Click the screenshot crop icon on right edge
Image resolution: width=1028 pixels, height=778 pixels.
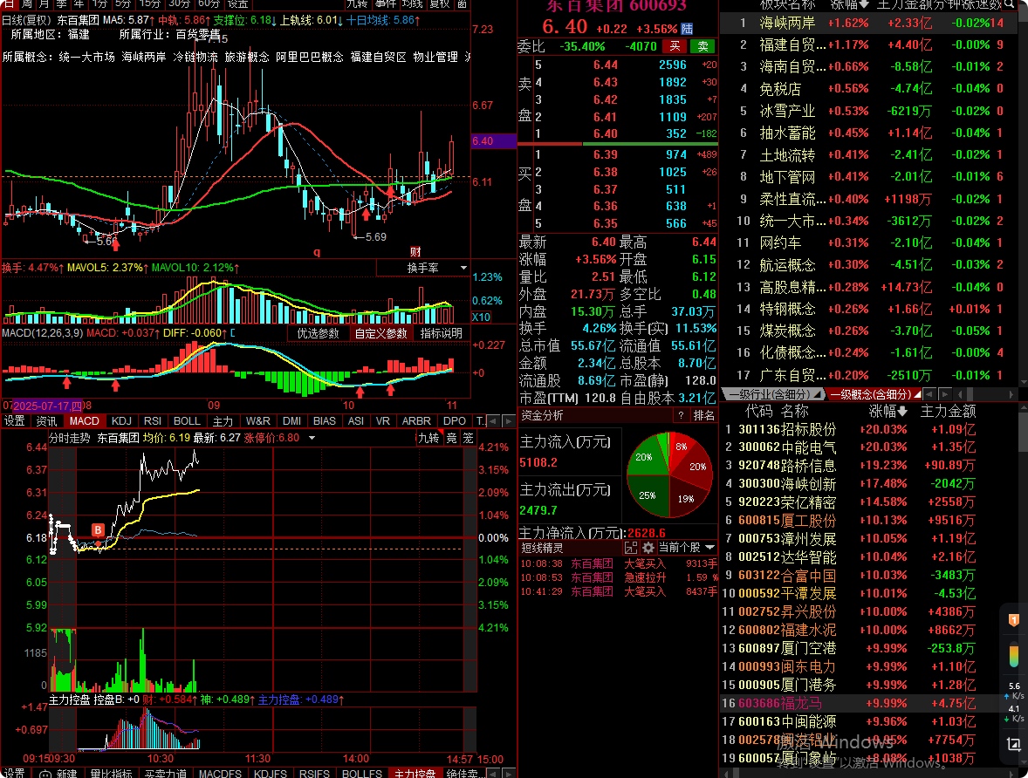[x=1013, y=744]
